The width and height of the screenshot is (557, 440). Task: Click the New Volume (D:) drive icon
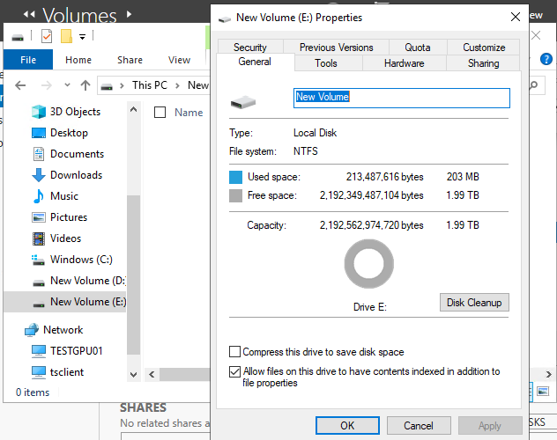39,282
